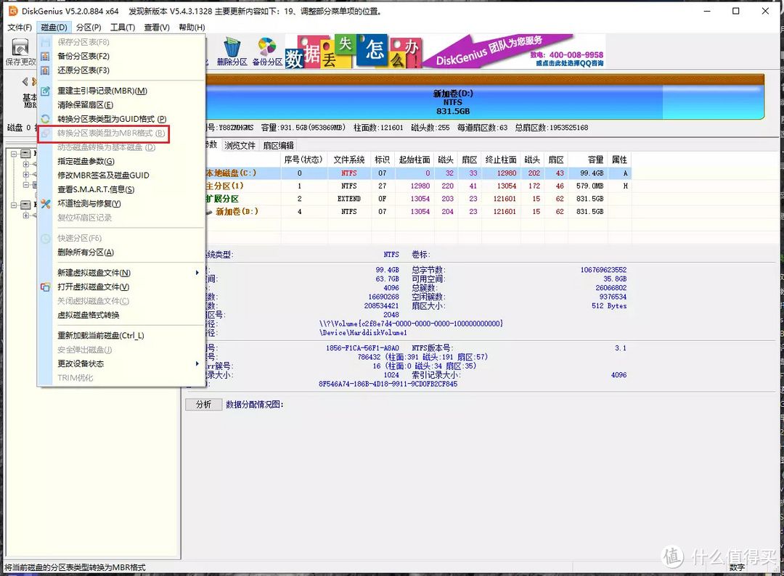Click the tools icon beside 坏道检测与修复
Screen dimensions: 784x576
click(x=45, y=203)
